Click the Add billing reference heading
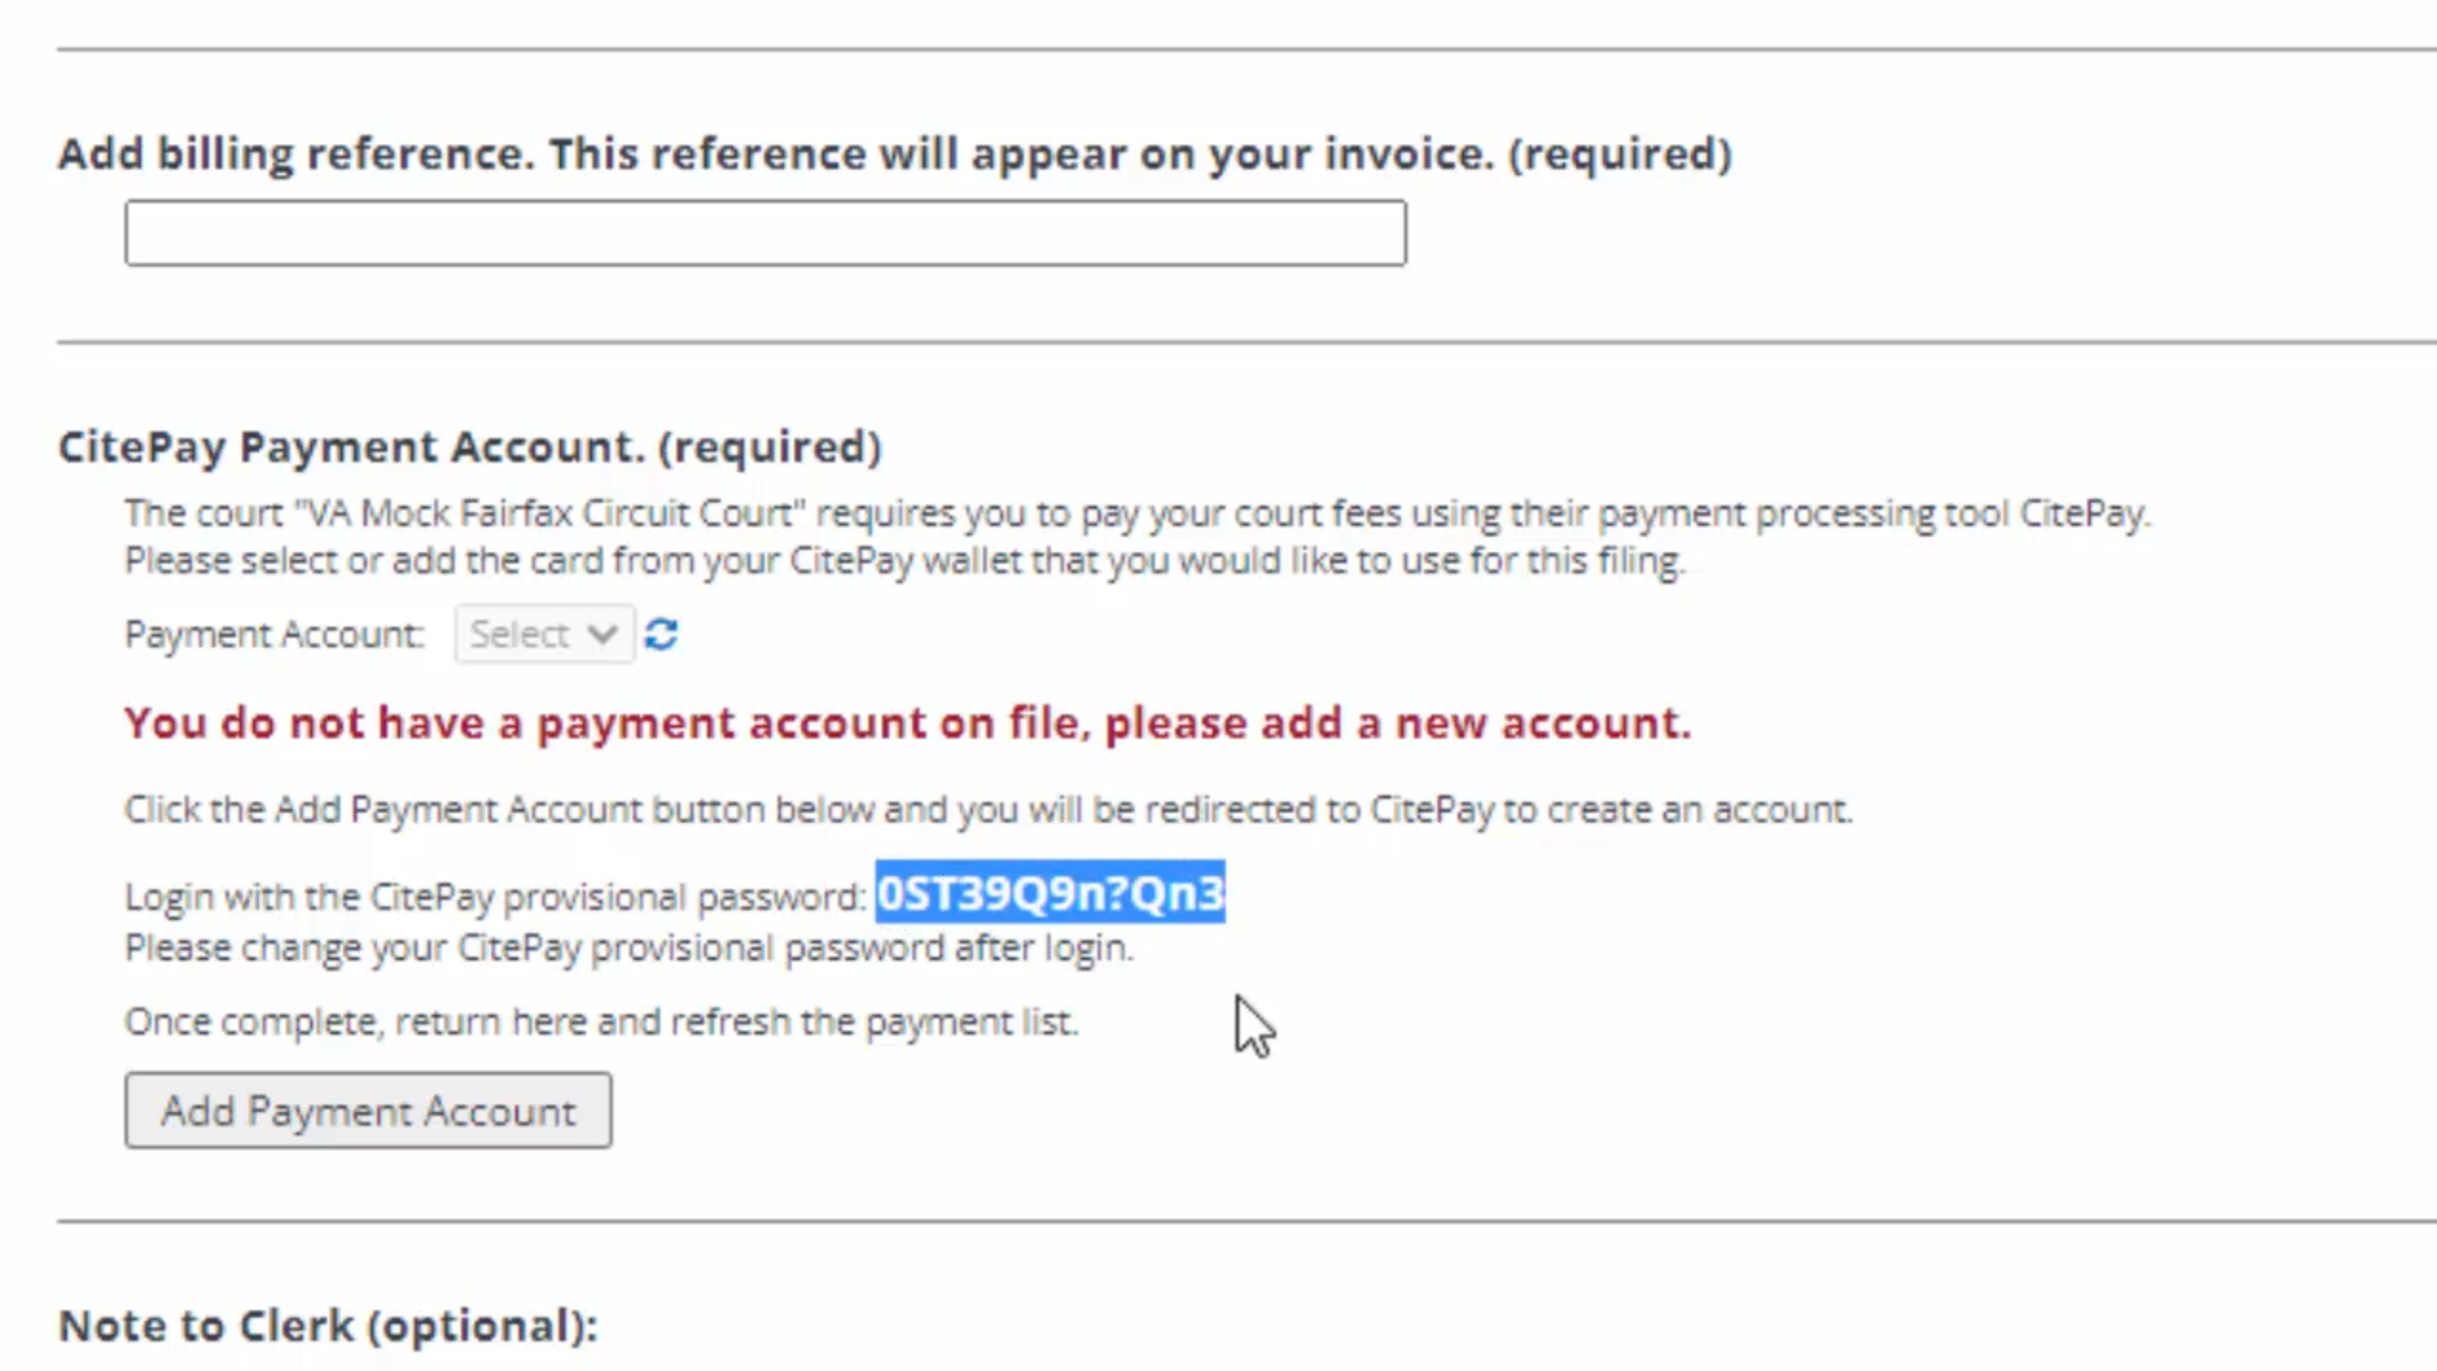 pos(776,154)
